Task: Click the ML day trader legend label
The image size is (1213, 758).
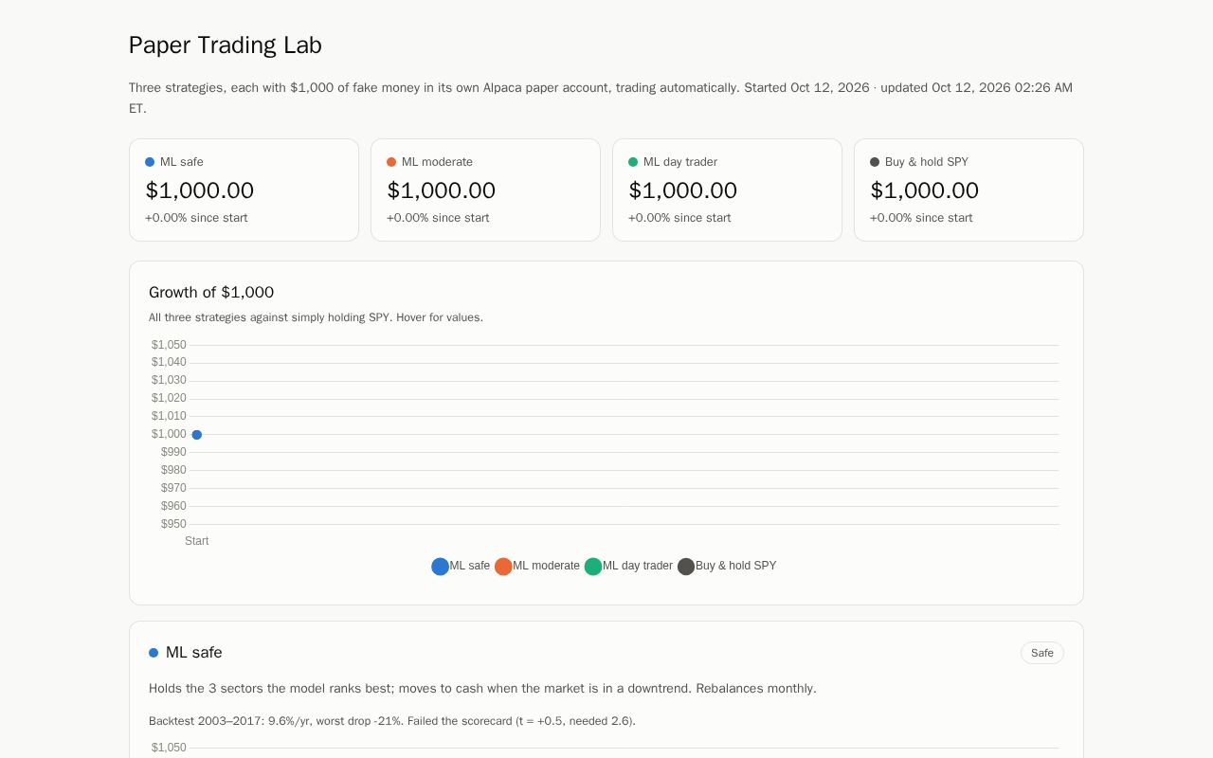Action: (638, 566)
